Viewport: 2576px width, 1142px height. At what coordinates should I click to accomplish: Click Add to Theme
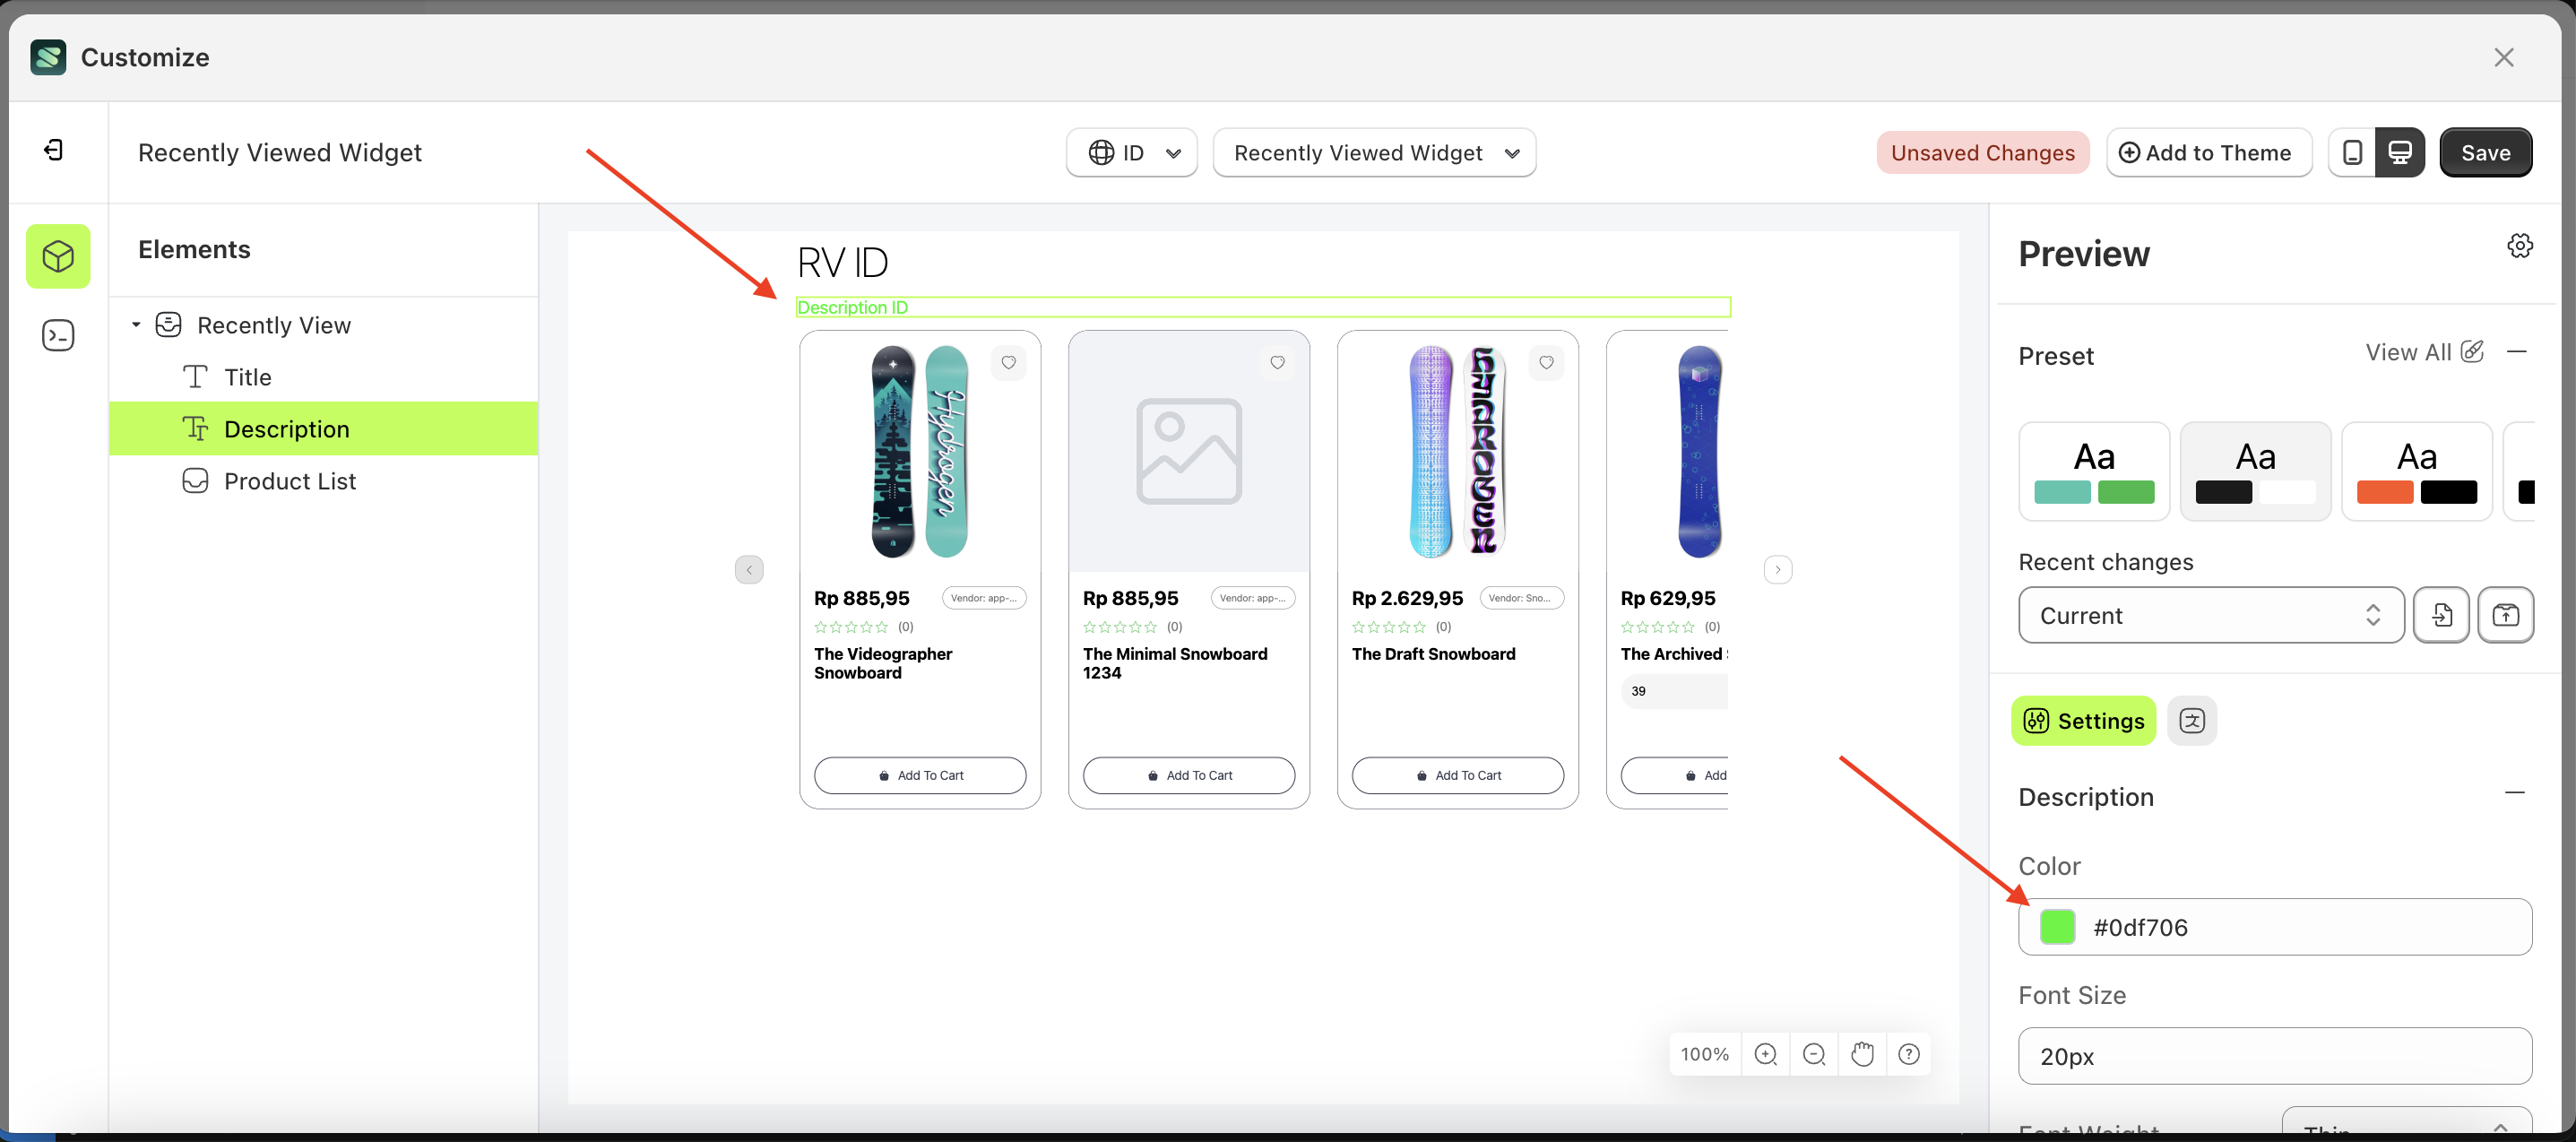[x=2209, y=152]
